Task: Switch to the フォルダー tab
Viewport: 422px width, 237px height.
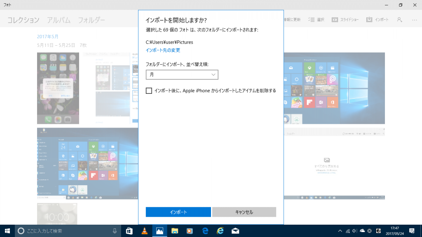Action: coord(91,19)
